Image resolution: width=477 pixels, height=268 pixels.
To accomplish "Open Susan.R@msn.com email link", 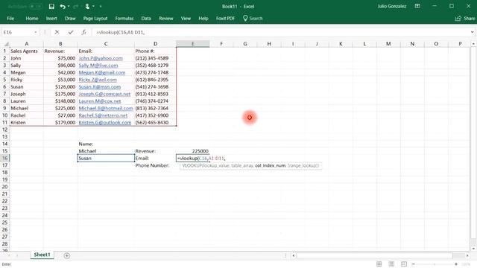I will coord(99,87).
